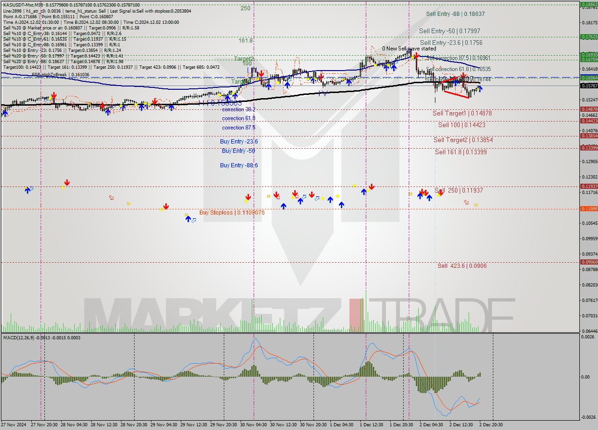
Task: Click the '28 Nov 20:30' time axis label
Action: click(x=134, y=425)
